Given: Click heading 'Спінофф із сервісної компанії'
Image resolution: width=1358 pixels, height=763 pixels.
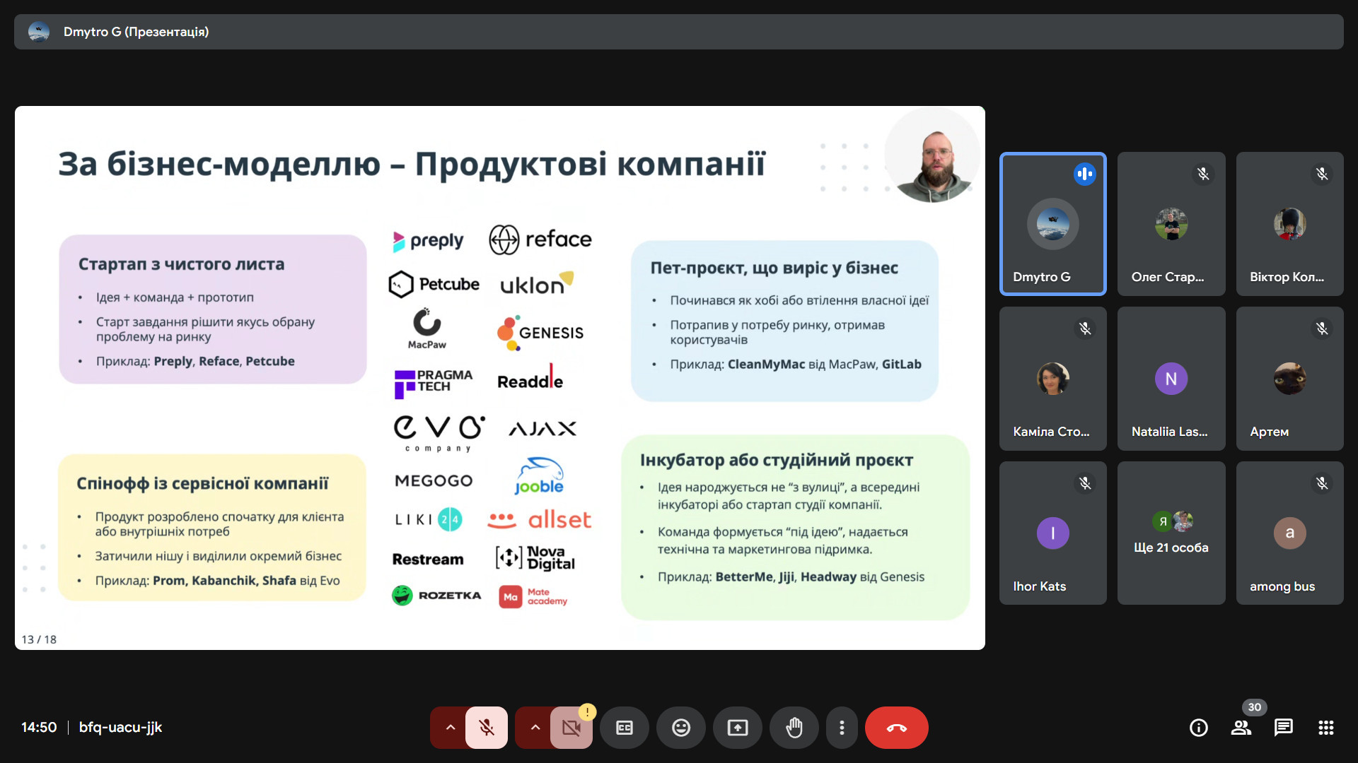Looking at the screenshot, I should coord(202,484).
